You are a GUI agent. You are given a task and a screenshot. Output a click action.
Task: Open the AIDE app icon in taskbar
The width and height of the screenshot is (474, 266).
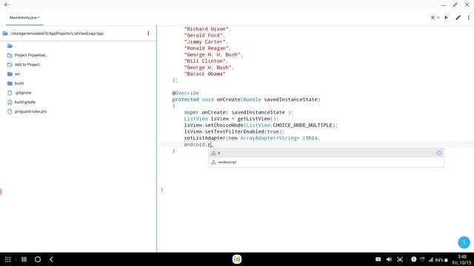click(237, 259)
